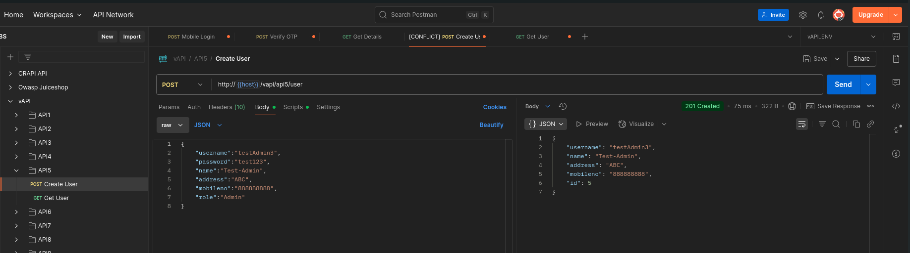Add a new request tab

click(585, 37)
